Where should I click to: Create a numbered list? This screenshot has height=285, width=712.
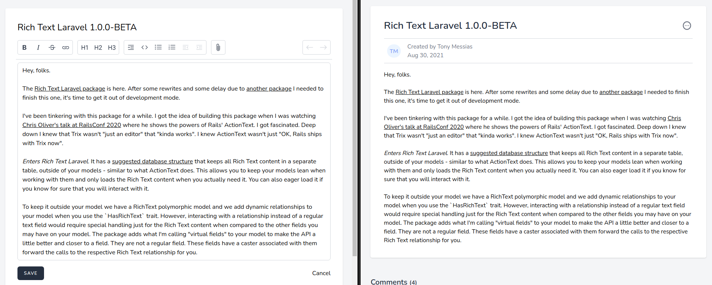[x=172, y=47]
